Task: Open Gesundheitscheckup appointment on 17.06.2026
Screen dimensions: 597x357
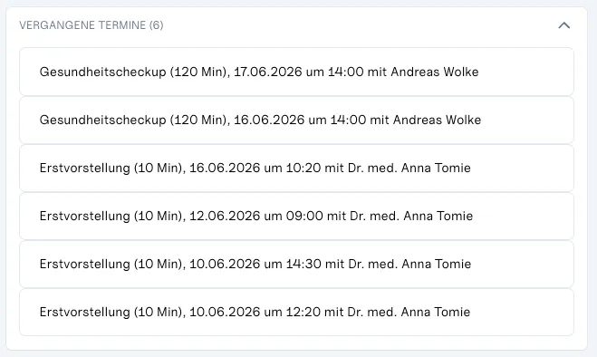Action: tap(296, 72)
